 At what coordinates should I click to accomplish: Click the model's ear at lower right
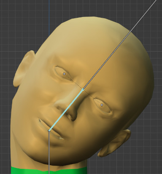115,143
